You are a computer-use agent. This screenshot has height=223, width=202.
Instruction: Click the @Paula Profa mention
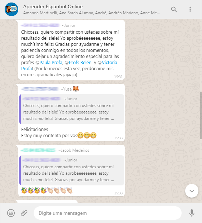coord(49,62)
